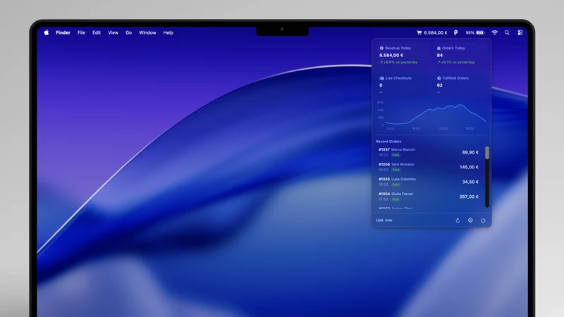The image size is (564, 317).
Task: Click the 6.584,00 € revenue value in the widget
Action: [x=391, y=56]
